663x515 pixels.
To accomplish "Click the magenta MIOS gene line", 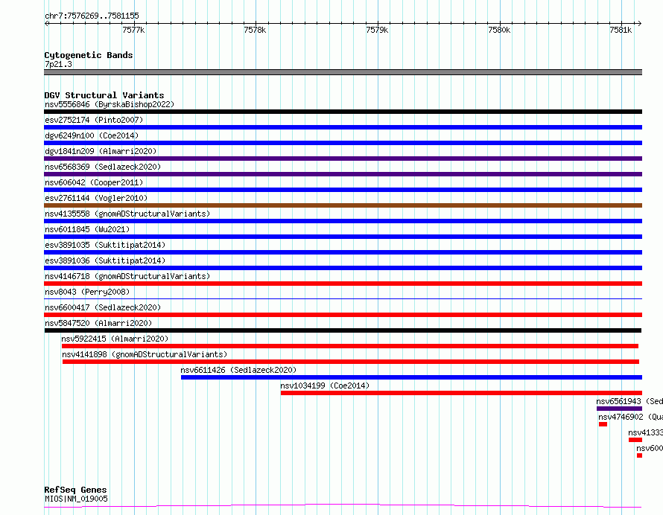I will pyautogui.click(x=343, y=506).
